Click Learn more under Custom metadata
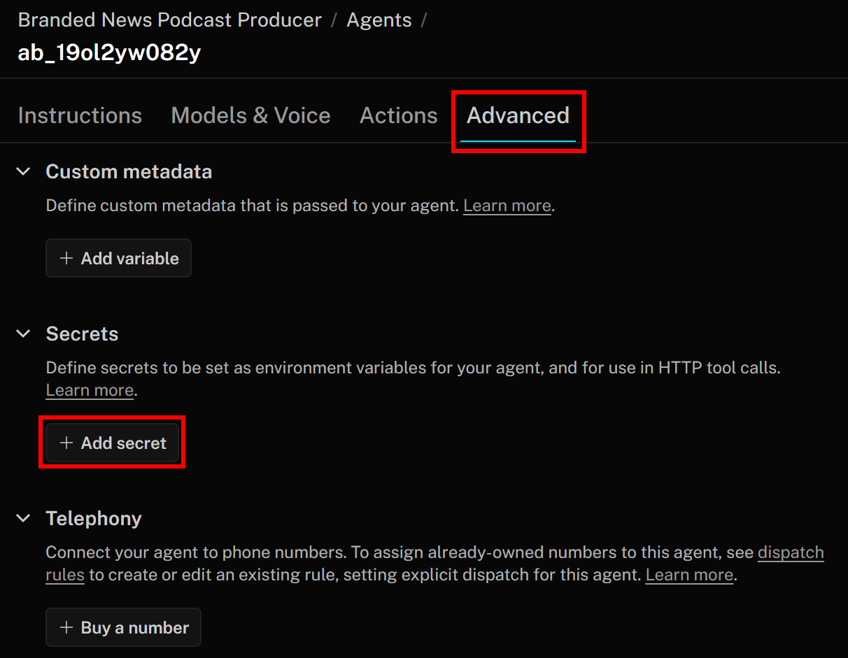The height and width of the screenshot is (658, 848). (507, 205)
